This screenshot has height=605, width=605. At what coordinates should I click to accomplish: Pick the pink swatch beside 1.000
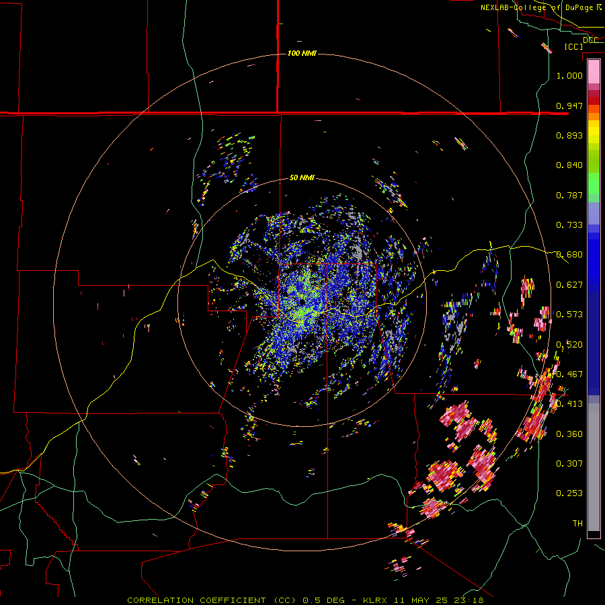(594, 72)
